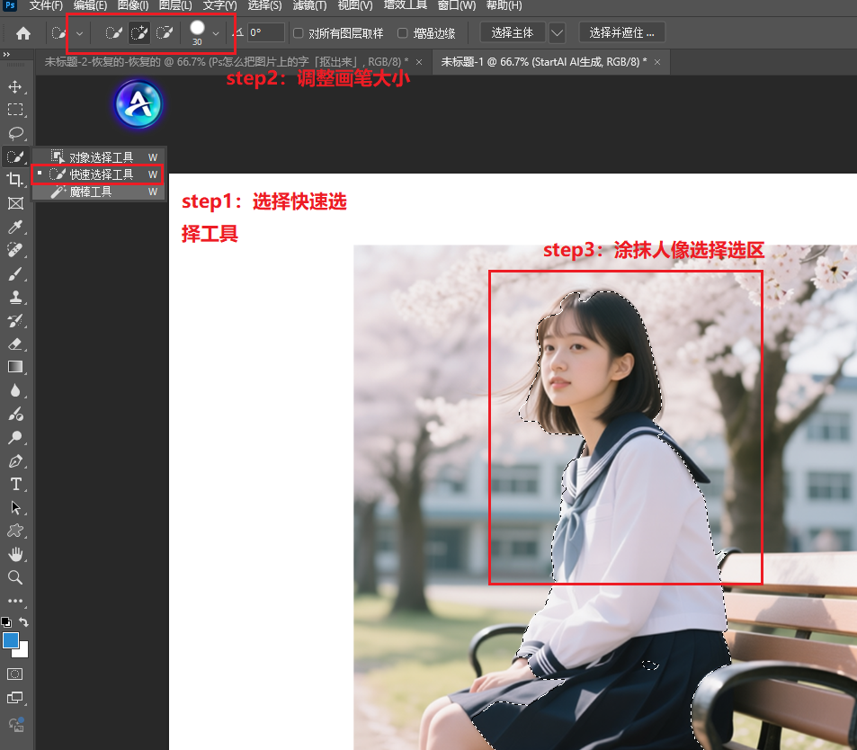Open the tool preset picker dropdown
This screenshot has width=857, height=750.
pyautogui.click(x=79, y=33)
